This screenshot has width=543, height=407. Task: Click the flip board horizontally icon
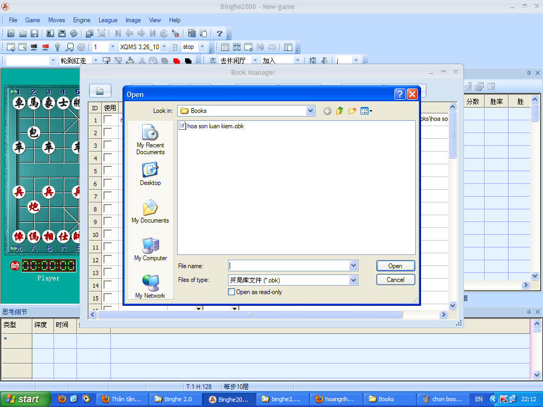pyautogui.click(x=50, y=33)
